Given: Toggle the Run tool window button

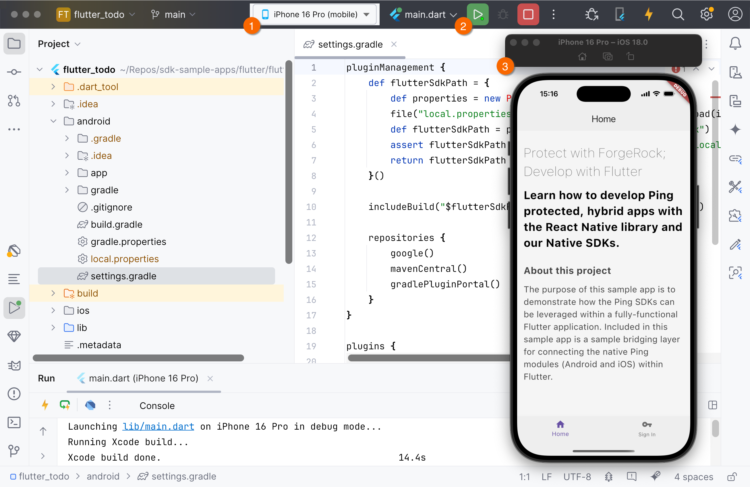Looking at the screenshot, I should click(x=14, y=307).
